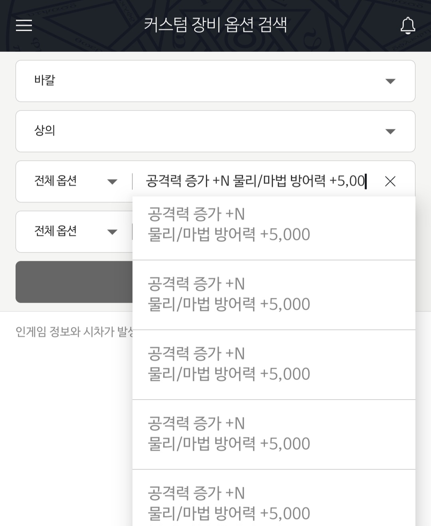Click the arrow beside the upper 전체 옵션
The height and width of the screenshot is (526, 431).
[112, 182]
